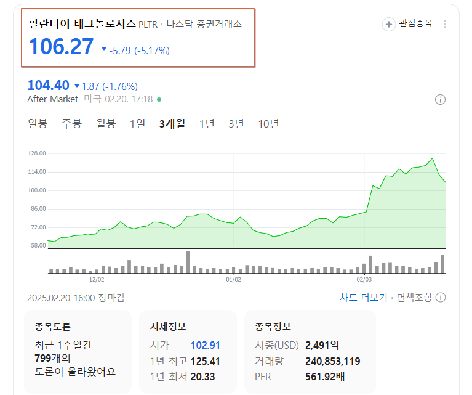Screen dimensions: 472x395
Task: Click the 106.27 closing price
Action: (62, 46)
